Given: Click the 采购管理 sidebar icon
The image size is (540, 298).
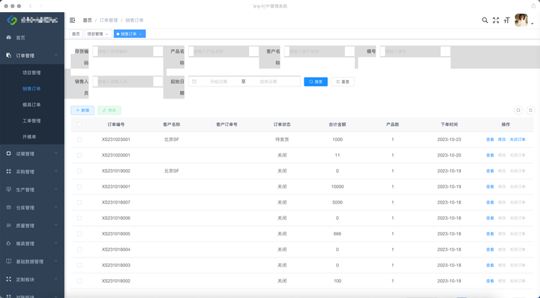Looking at the screenshot, I should [9, 171].
